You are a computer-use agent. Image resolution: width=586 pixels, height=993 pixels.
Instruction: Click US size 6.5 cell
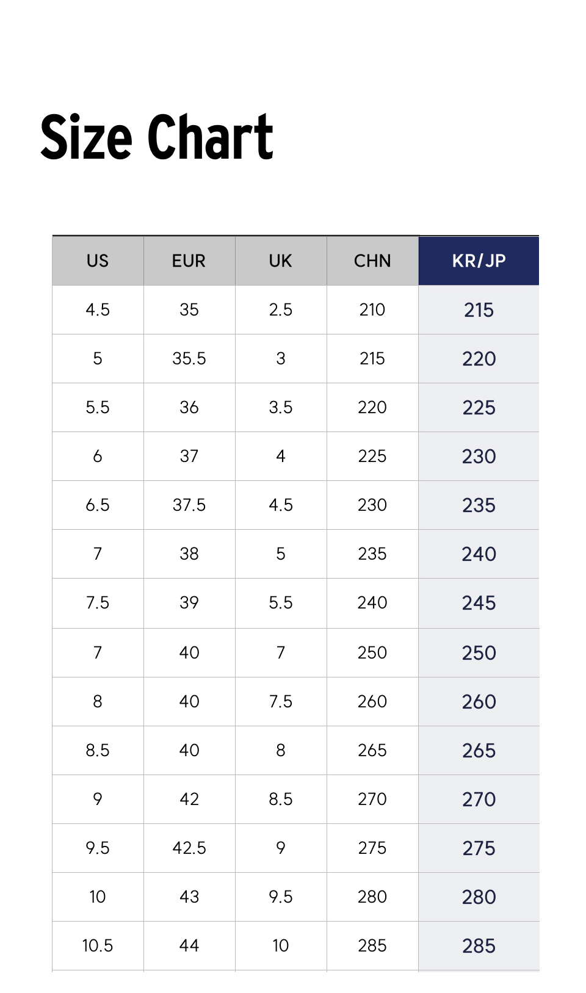tap(98, 505)
